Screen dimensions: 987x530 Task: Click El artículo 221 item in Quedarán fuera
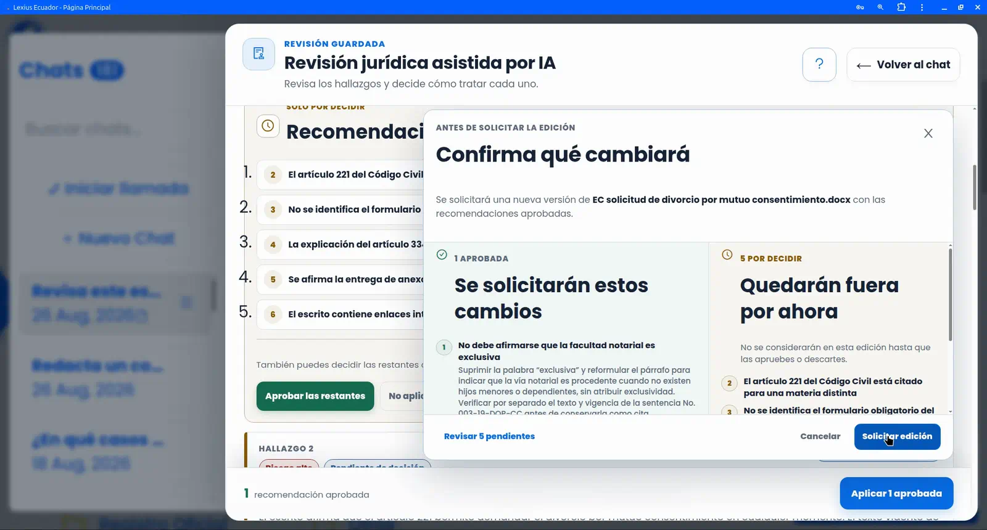[x=832, y=387]
